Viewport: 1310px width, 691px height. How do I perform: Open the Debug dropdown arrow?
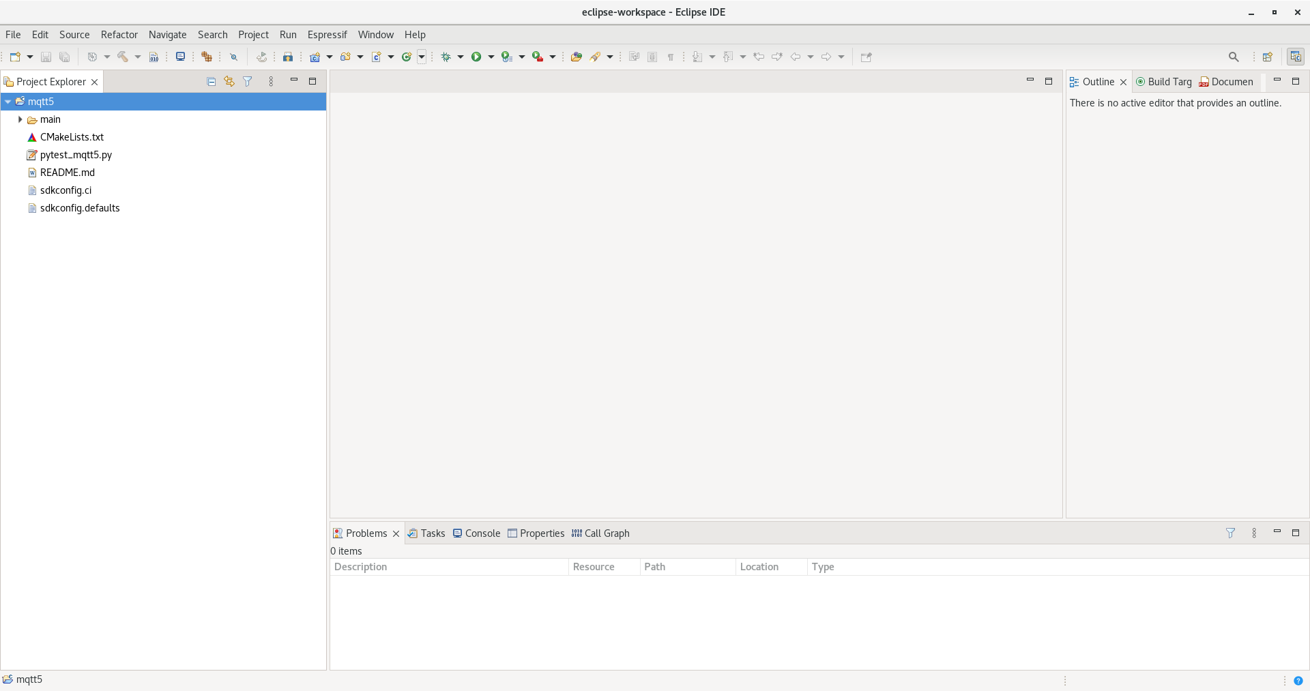pos(461,57)
